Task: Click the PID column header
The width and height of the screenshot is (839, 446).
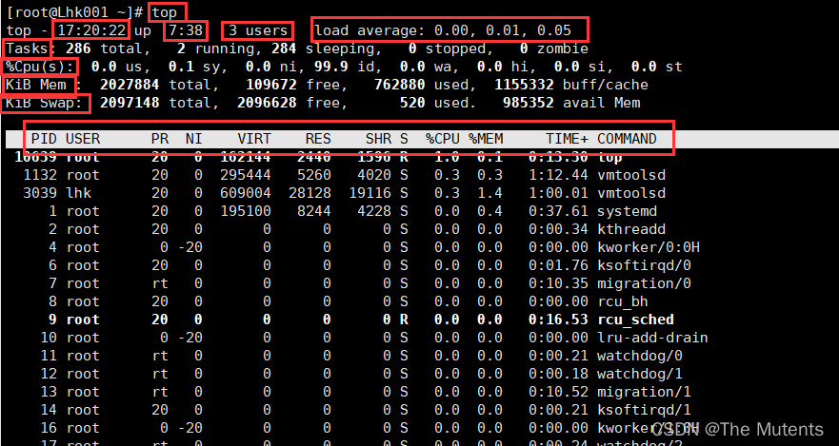Action: point(44,139)
